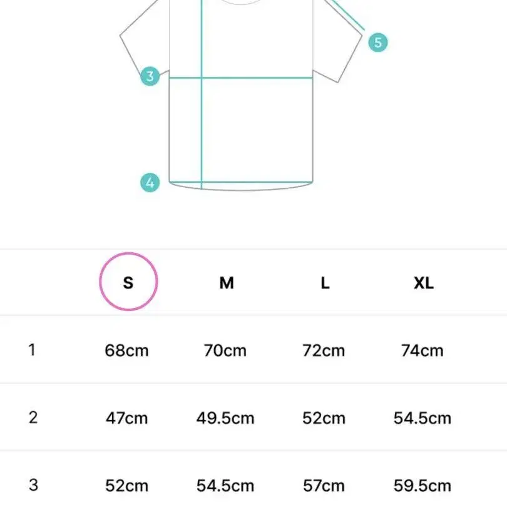Click the 74cm cell under XL

(422, 351)
